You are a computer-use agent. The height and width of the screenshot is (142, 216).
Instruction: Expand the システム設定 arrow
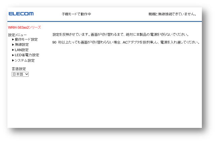13,60
